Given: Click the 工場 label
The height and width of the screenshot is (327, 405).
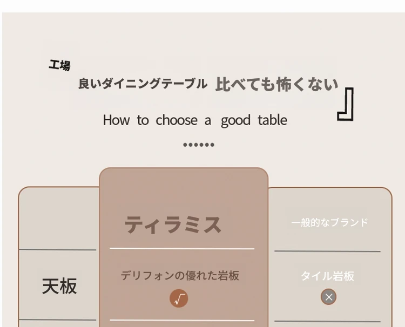Looking at the screenshot, I should coord(59,65).
